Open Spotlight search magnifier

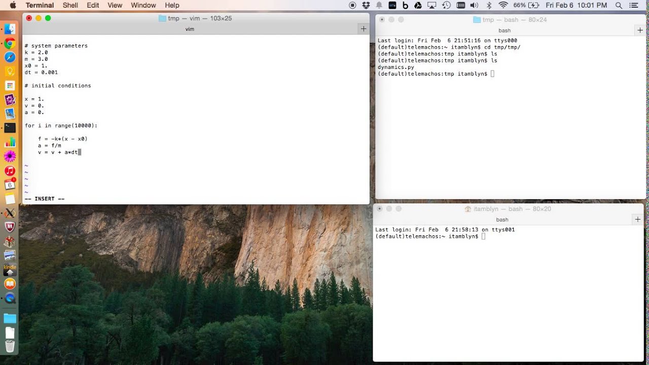[619, 5]
